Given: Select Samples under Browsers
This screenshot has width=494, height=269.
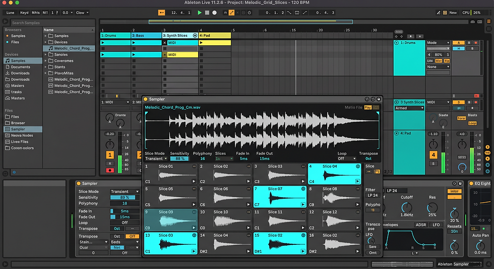Looking at the screenshot, I should pyautogui.click(x=18, y=36).
